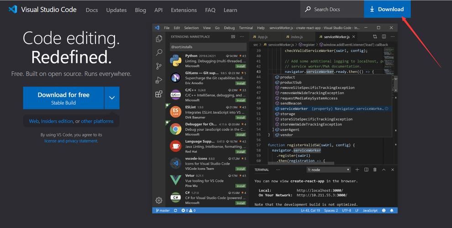The width and height of the screenshot is (452, 228).
Task: Click JavaScript language mode in status bar
Action: (x=370, y=210)
